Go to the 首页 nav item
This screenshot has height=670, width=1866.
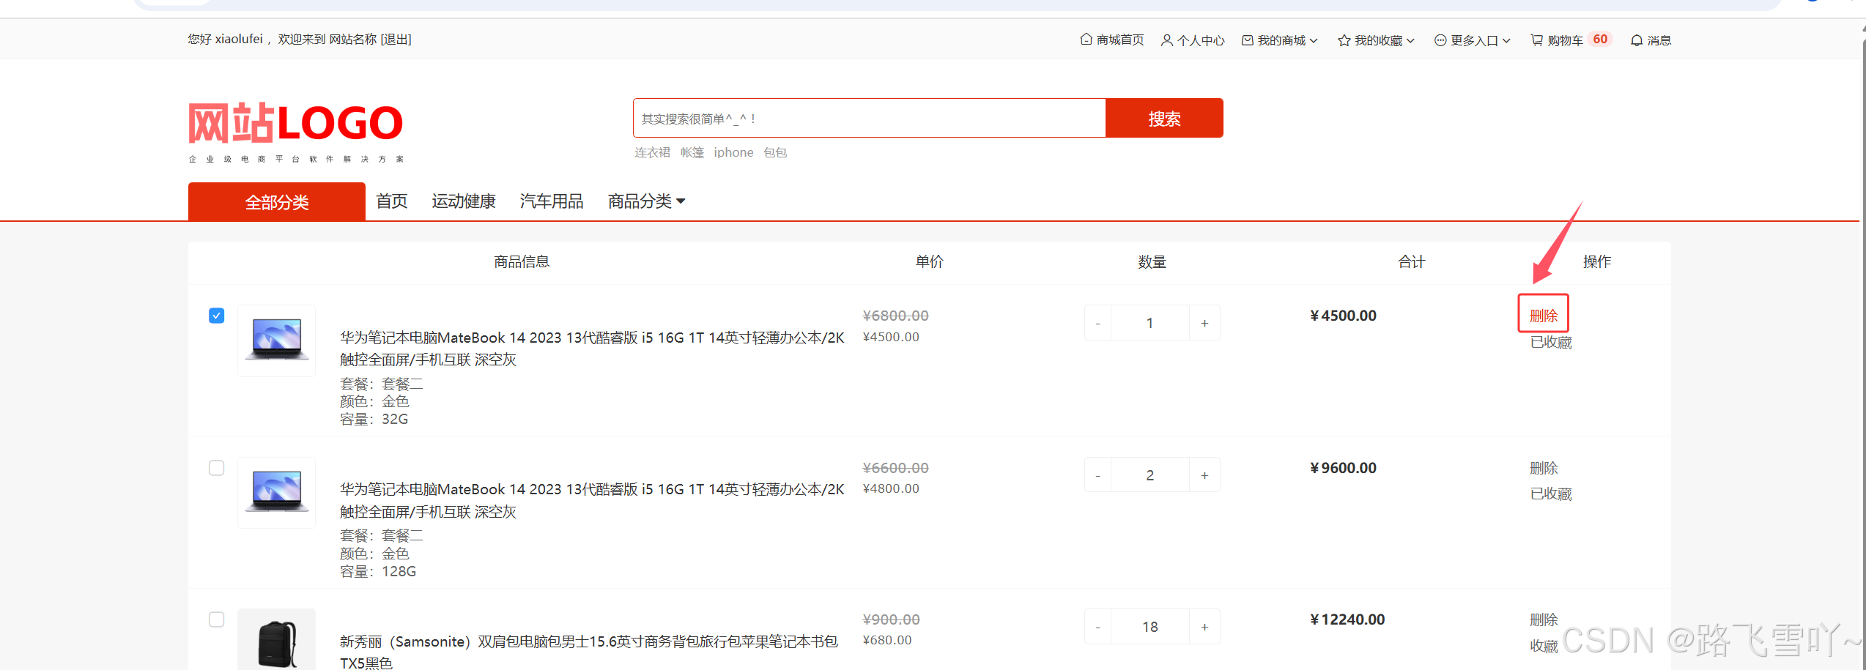[392, 201]
